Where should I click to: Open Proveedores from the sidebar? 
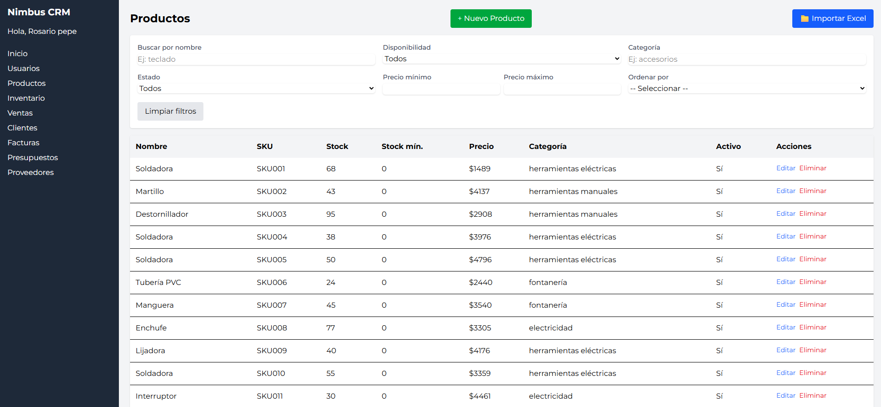tap(31, 173)
